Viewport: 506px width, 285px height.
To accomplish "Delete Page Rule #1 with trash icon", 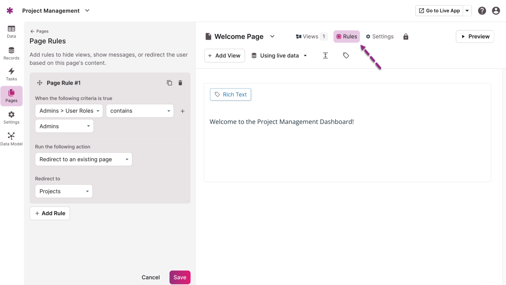I will pyautogui.click(x=180, y=83).
